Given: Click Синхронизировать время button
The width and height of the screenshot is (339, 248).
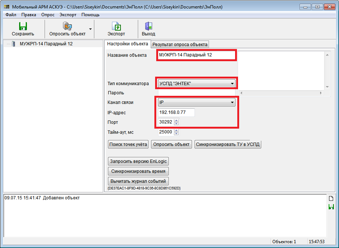Looking at the screenshot, I should (138, 171).
